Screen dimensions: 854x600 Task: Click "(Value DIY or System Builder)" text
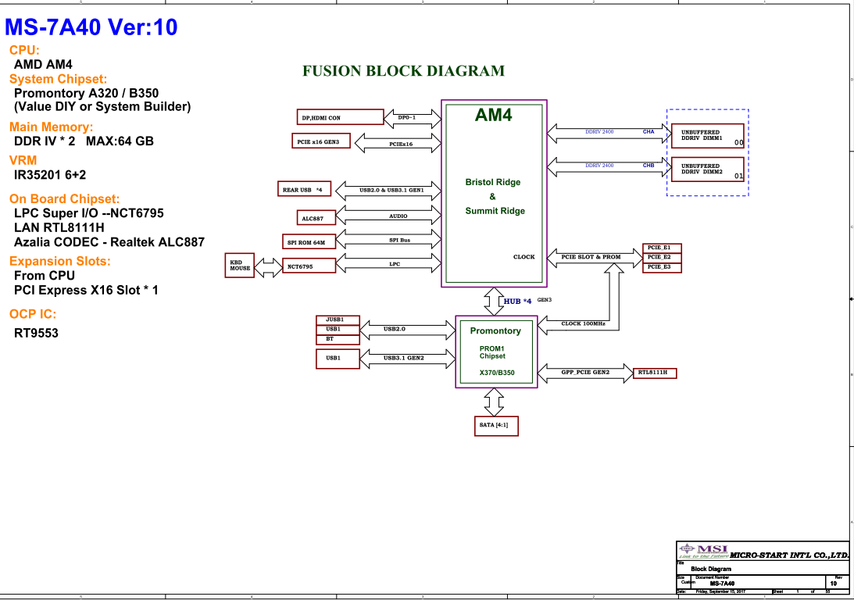click(x=102, y=107)
